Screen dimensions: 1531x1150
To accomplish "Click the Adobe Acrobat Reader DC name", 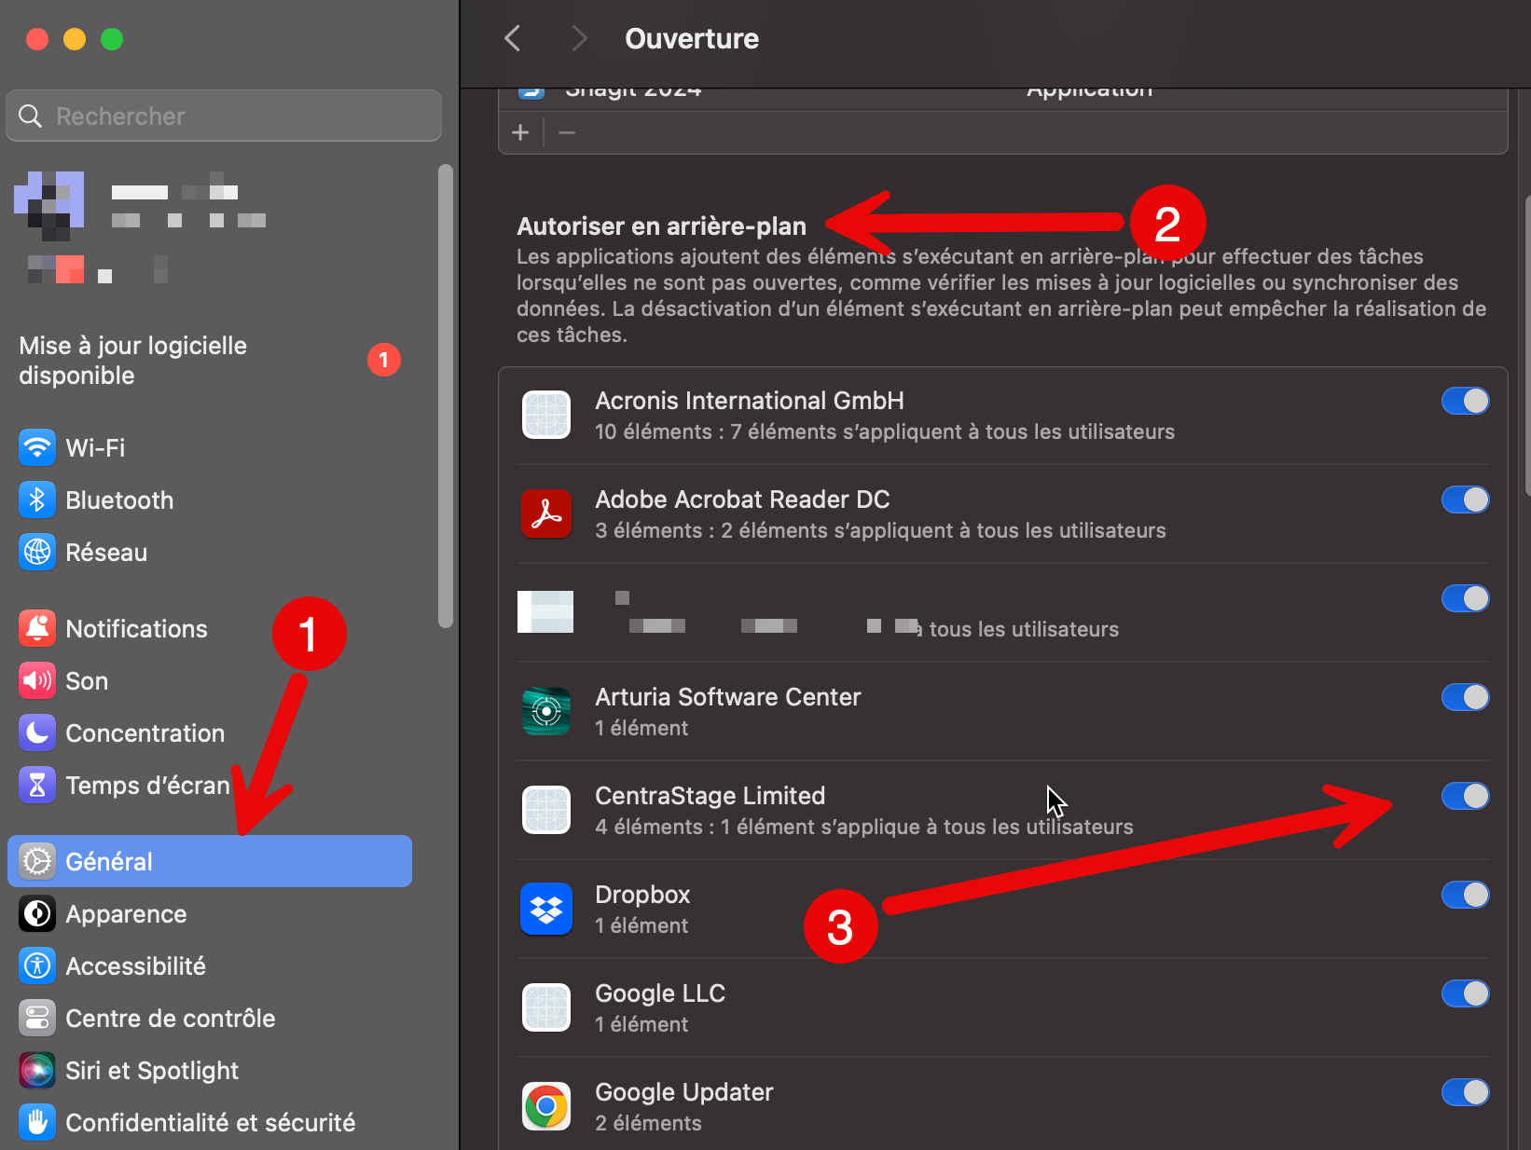I will 742,500.
